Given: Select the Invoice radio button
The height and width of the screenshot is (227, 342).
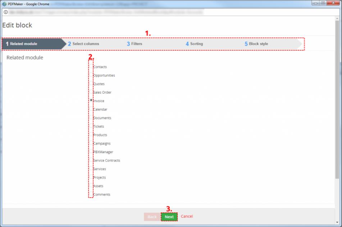Looking at the screenshot, I should [91, 101].
